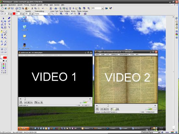
Task: Click the Undo arrow in toolbar
Action: coord(43,8)
